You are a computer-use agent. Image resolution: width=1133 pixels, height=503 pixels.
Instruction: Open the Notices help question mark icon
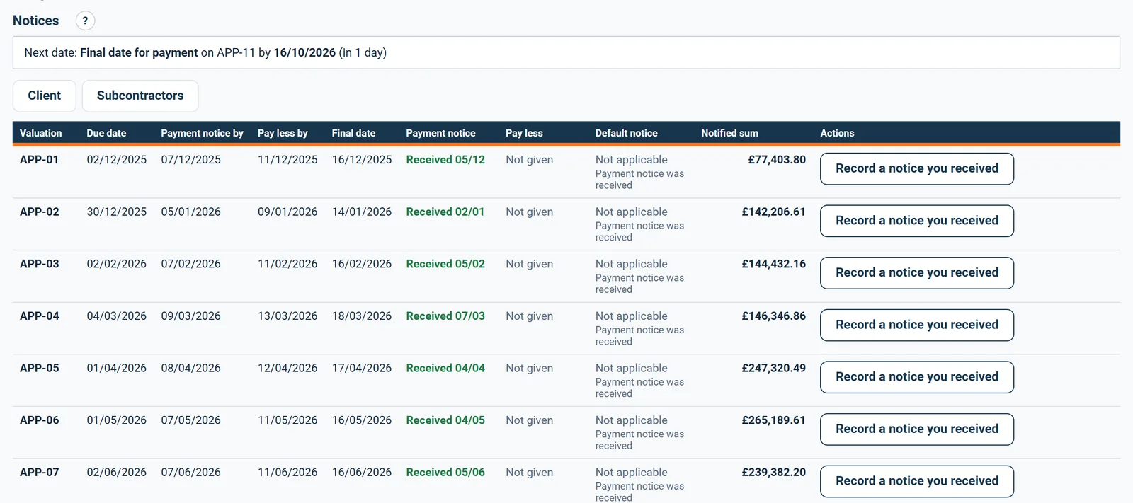(85, 21)
